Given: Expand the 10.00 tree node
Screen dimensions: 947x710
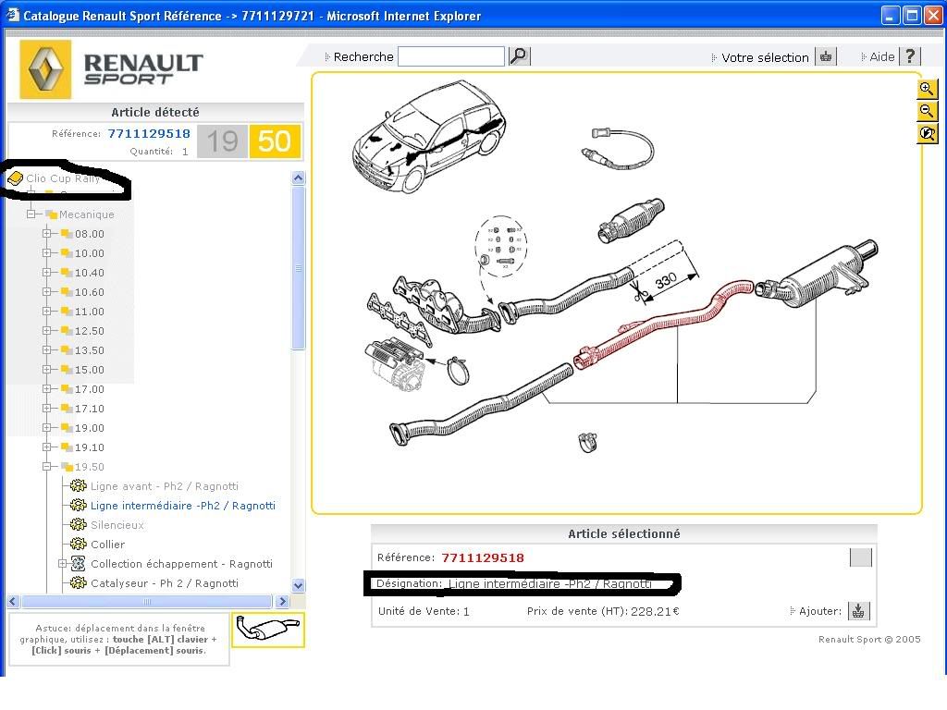Looking at the screenshot, I should pos(46,253).
